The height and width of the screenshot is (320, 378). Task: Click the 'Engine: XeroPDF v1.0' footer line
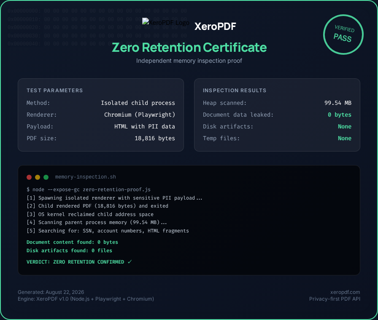[86, 299]
